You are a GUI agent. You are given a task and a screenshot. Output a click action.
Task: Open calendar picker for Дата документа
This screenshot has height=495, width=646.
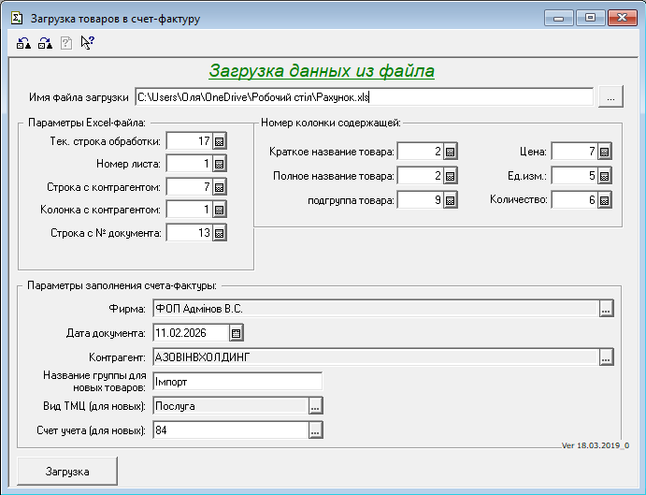[236, 332]
